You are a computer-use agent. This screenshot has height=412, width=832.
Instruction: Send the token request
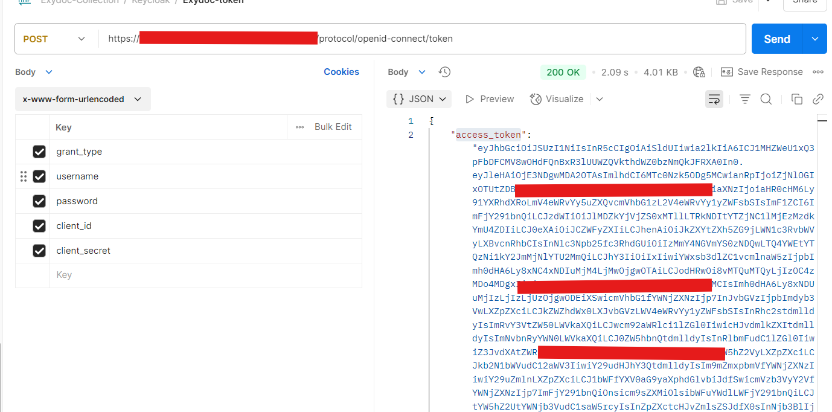[776, 38]
